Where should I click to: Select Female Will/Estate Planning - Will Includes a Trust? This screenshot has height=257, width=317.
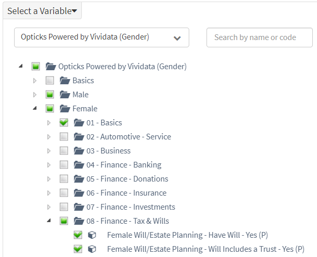coord(206,249)
